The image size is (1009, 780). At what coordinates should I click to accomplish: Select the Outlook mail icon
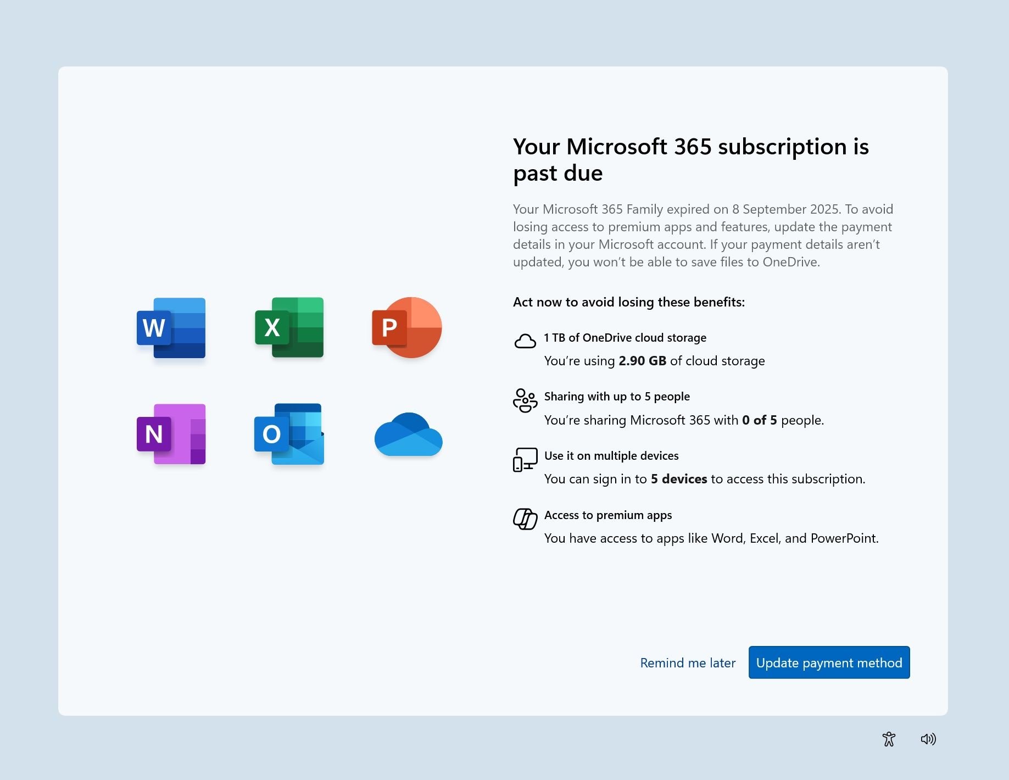tap(288, 436)
